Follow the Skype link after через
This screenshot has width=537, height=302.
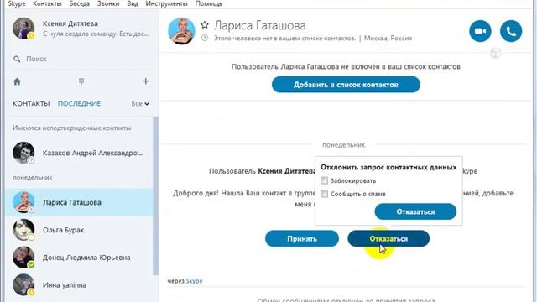pos(194,281)
